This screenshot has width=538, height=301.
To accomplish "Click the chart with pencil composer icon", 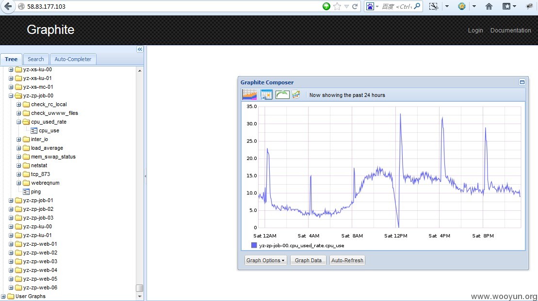I will pyautogui.click(x=296, y=95).
